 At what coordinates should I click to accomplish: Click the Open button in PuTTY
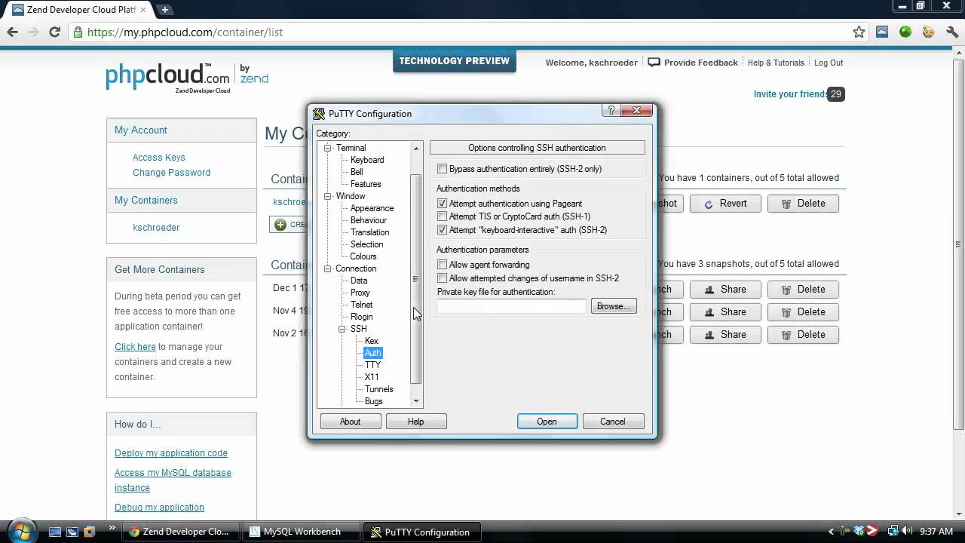pos(547,422)
